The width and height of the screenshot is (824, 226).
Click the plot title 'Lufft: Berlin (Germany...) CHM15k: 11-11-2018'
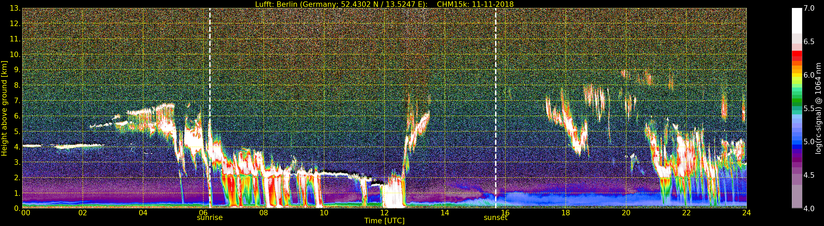(384, 4)
